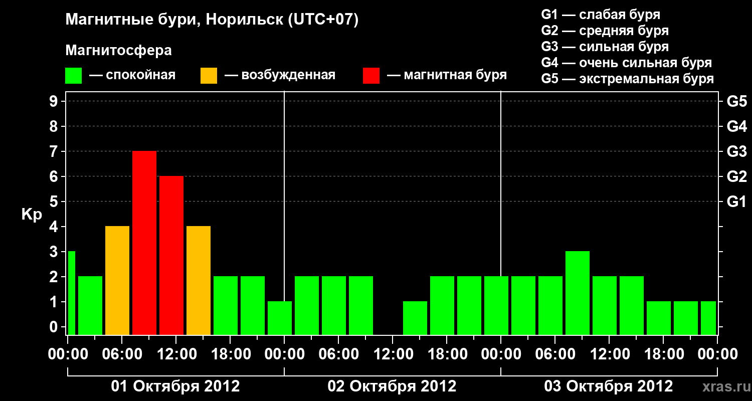Select the red Kp 7 bar
This screenshot has height=401, width=752.
pos(144,243)
